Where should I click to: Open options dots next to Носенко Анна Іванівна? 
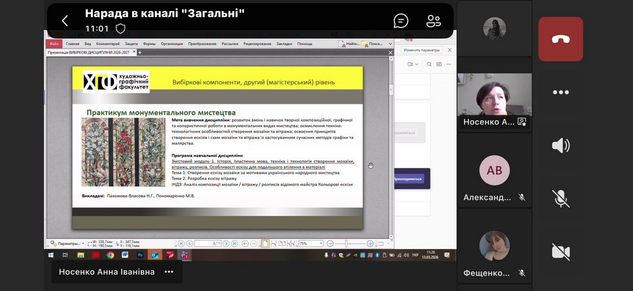(x=169, y=272)
